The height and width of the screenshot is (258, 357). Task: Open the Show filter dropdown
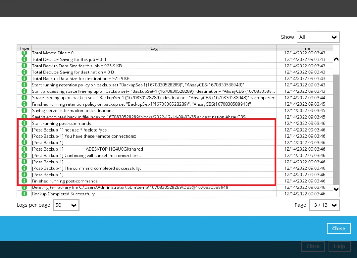pos(318,37)
